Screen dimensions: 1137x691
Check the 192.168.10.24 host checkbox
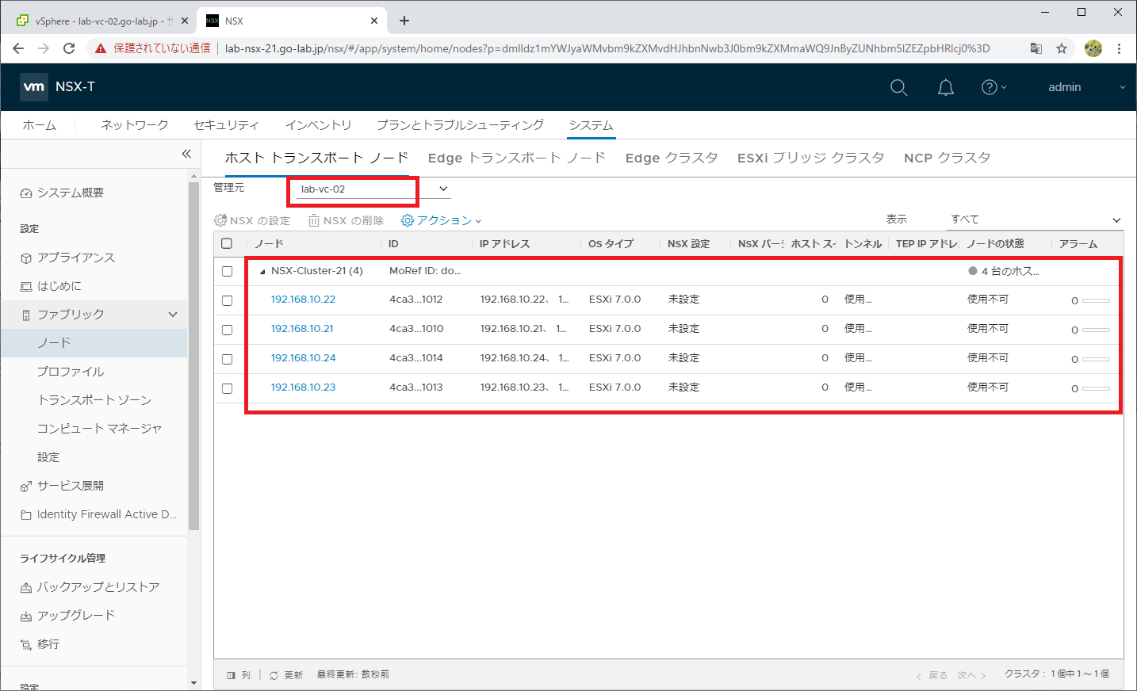(227, 359)
